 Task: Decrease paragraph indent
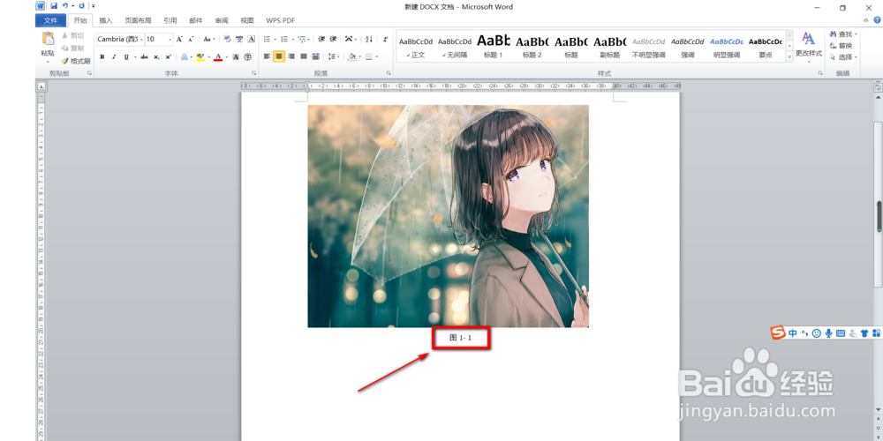pos(321,40)
